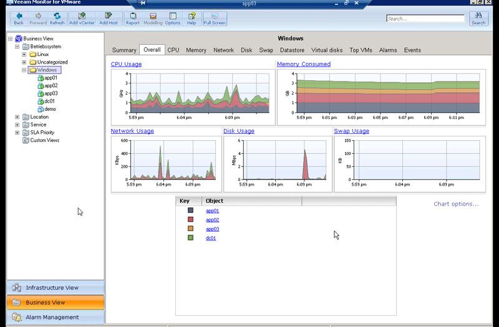Select VM app02 in the tree

(x=51, y=85)
